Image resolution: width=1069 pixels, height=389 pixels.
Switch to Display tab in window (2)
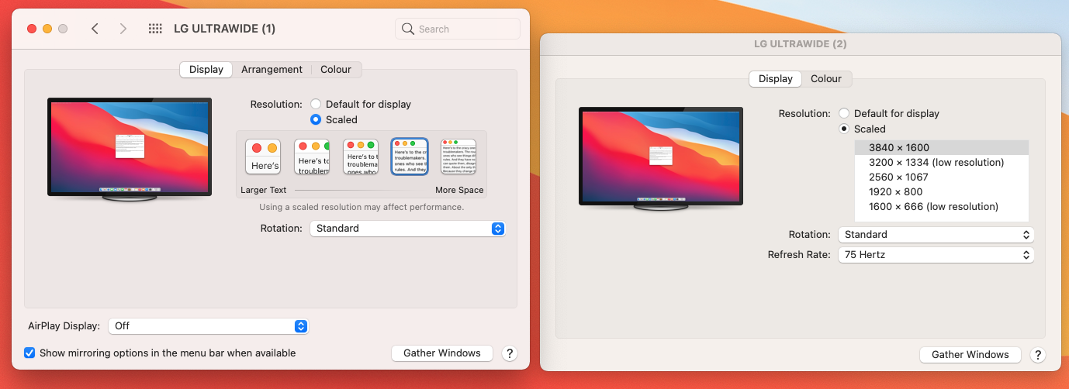776,78
